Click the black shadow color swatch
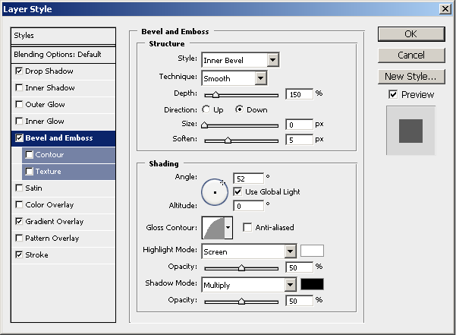 (x=312, y=286)
